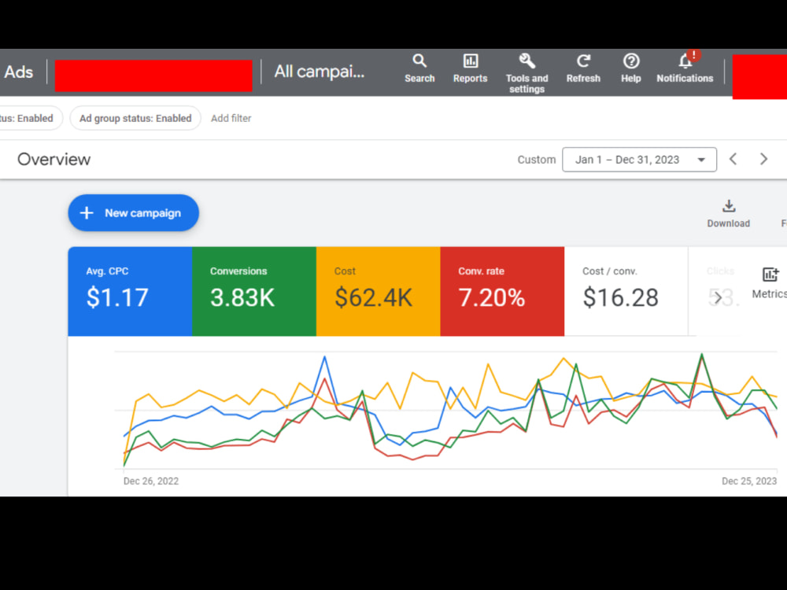This screenshot has height=590, width=787.
Task: Select the blue Avg. CPC scorecard
Action: click(130, 291)
